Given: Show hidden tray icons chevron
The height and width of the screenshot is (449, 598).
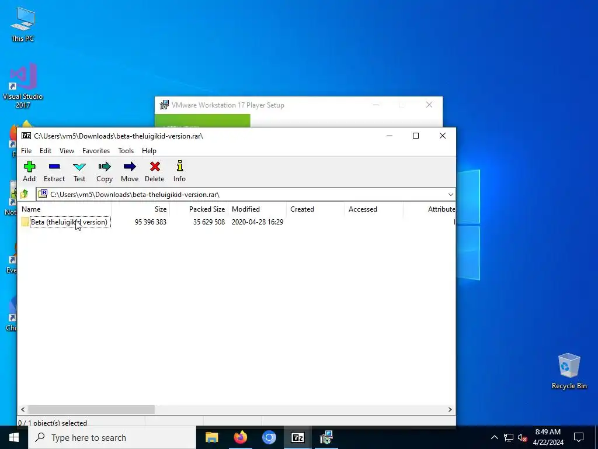Looking at the screenshot, I should 494,437.
